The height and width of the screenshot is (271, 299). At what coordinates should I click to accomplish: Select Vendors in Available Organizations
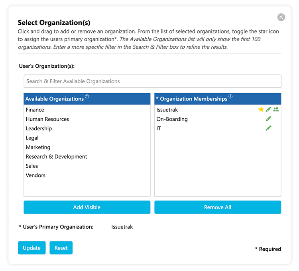coord(87,175)
